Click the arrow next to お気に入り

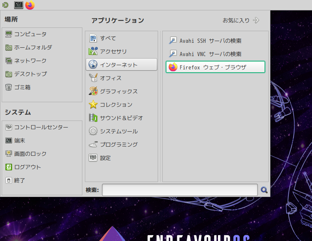coord(256,20)
